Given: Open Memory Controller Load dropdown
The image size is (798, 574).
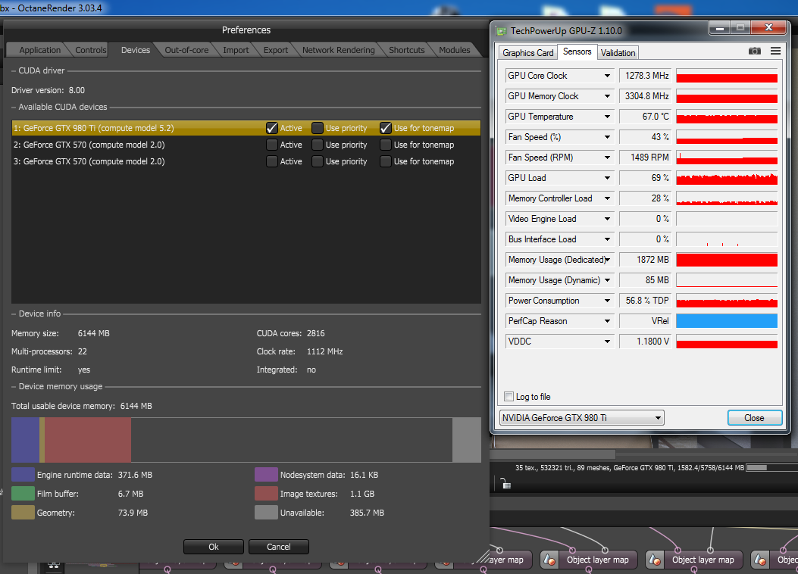Looking at the screenshot, I should 607,198.
